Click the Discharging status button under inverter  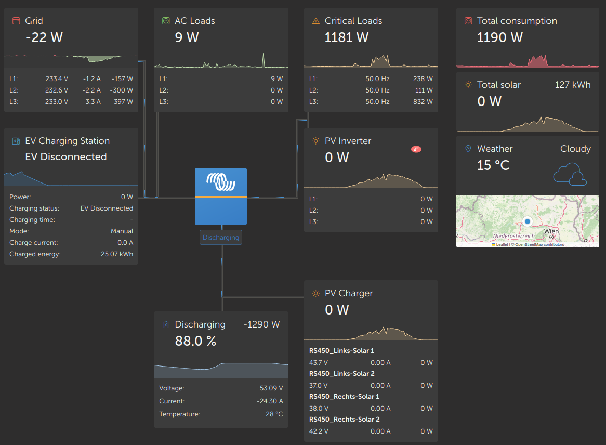point(221,238)
